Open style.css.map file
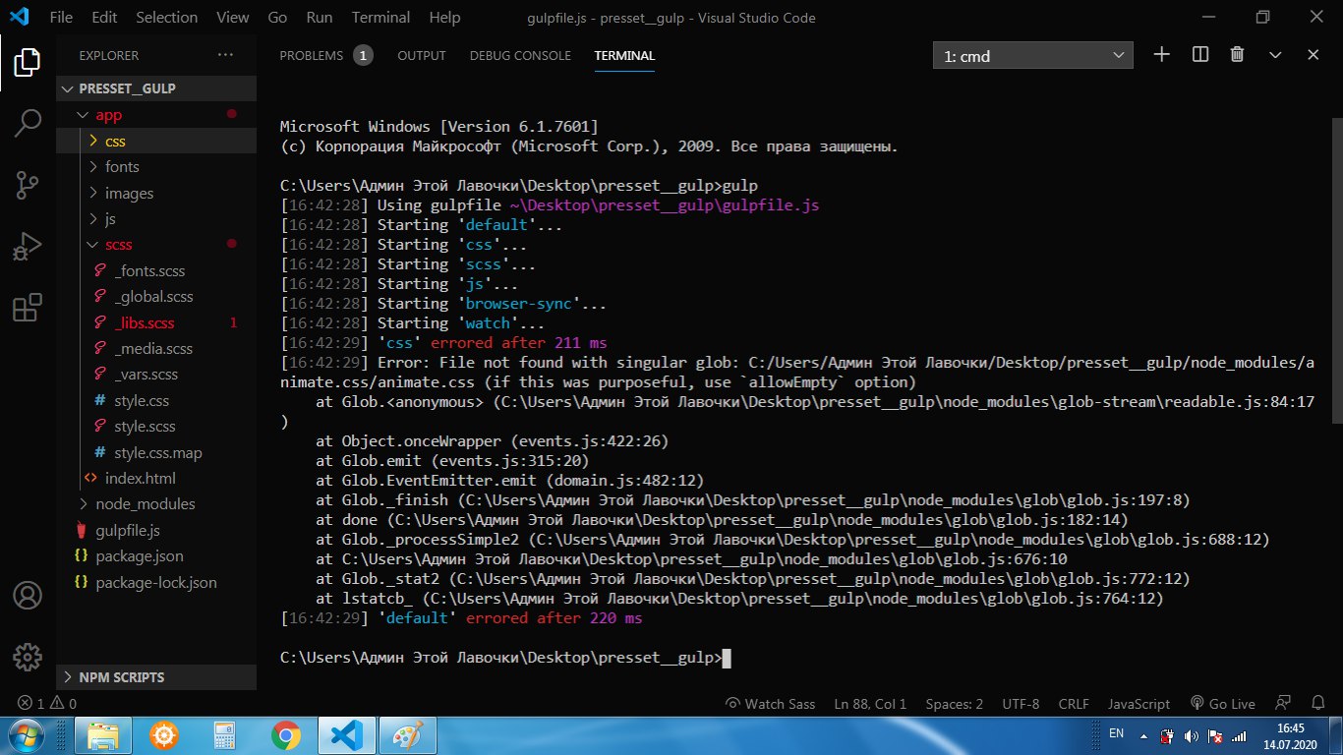Image resolution: width=1343 pixels, height=755 pixels. [x=156, y=452]
